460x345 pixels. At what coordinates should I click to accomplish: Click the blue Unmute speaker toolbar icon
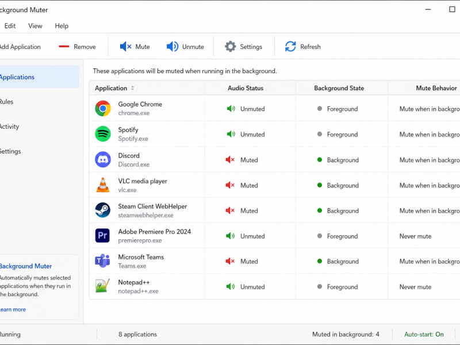[x=172, y=47]
